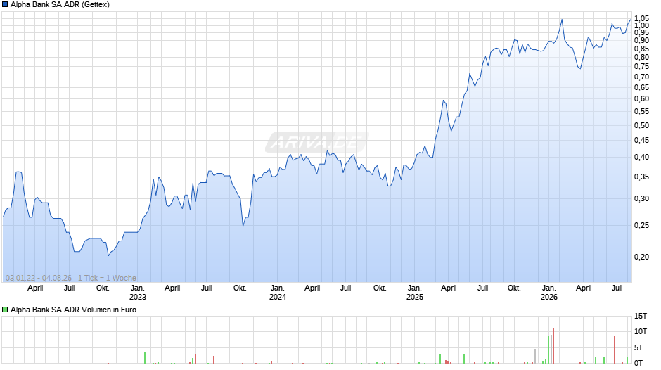Screen dimensions: 661x370
Task: Click the 0,20 price axis value
Action: [x=641, y=257]
